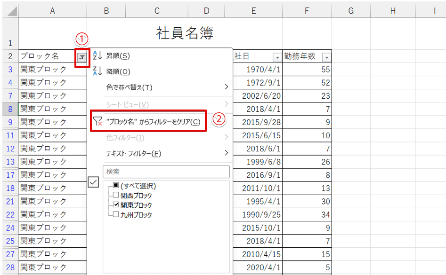This screenshot has height=275, width=446.
Task: Click the descending sort Z-A icon
Action: pos(97,71)
